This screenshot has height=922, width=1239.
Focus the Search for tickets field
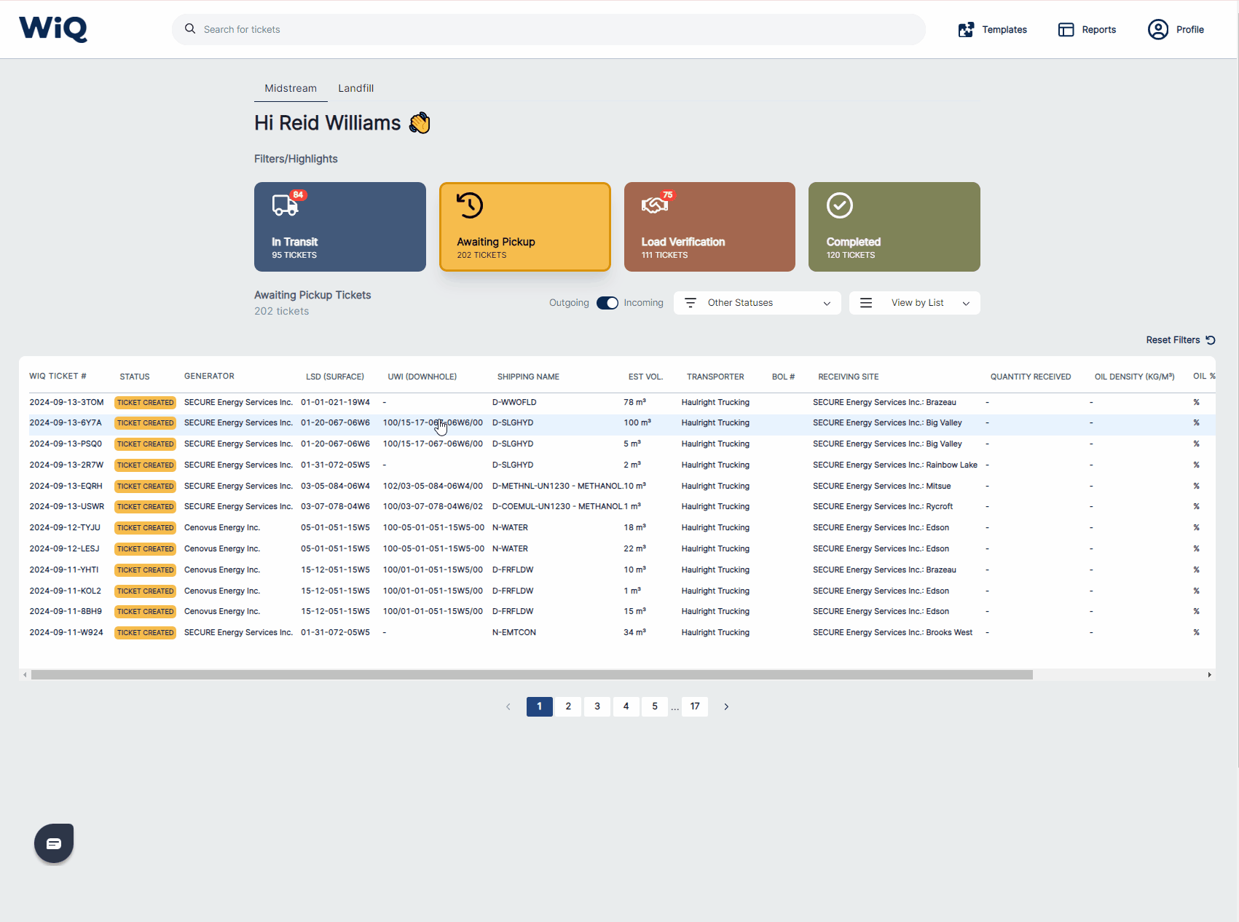click(548, 29)
